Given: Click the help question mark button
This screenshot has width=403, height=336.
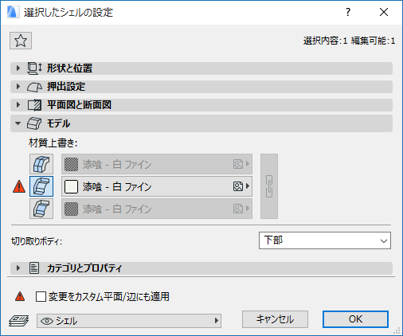Looking at the screenshot, I should (348, 12).
